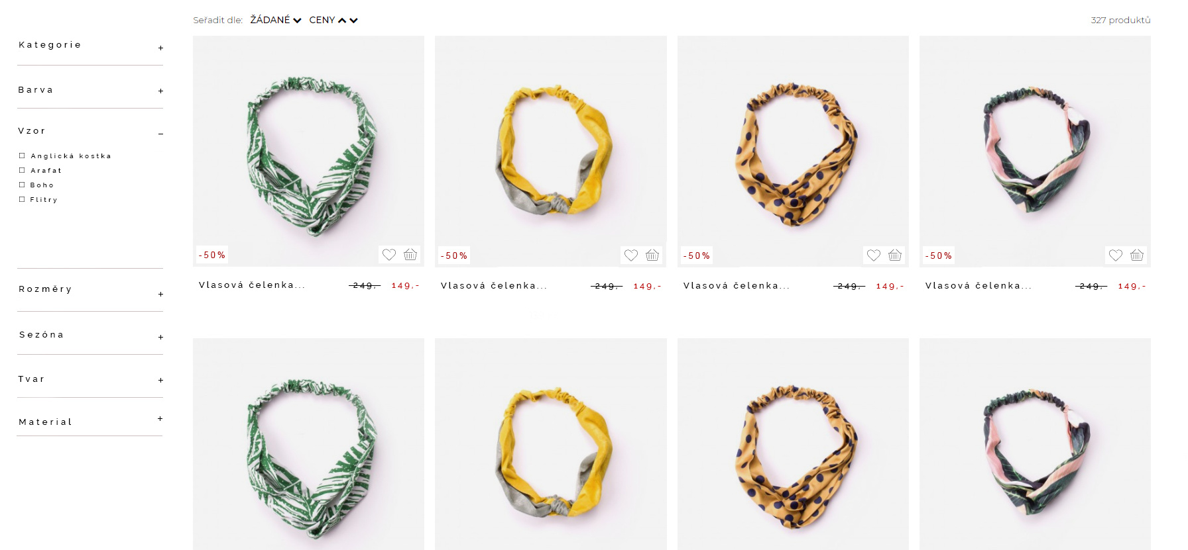Viewport: 1188px width, 550px height.
Task: Click heart icon on pink striped headband
Action: (1116, 255)
